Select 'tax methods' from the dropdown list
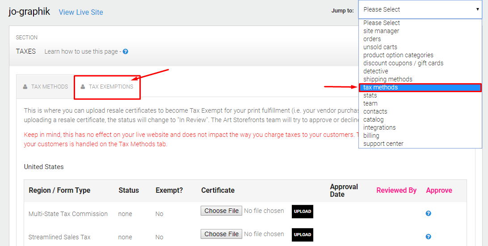Viewport: 488px width, 246px height. (x=420, y=87)
